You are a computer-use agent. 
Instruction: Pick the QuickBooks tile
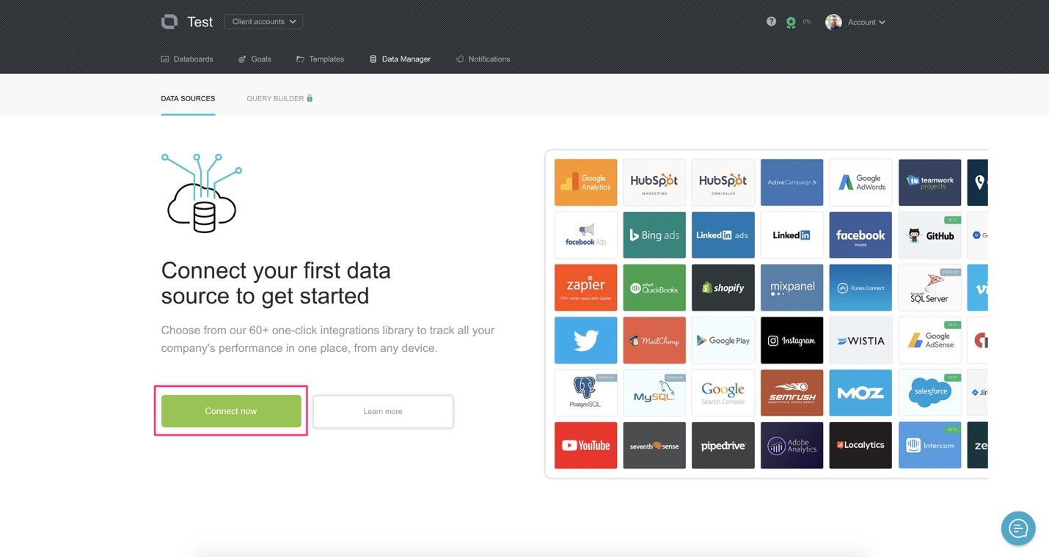(654, 288)
